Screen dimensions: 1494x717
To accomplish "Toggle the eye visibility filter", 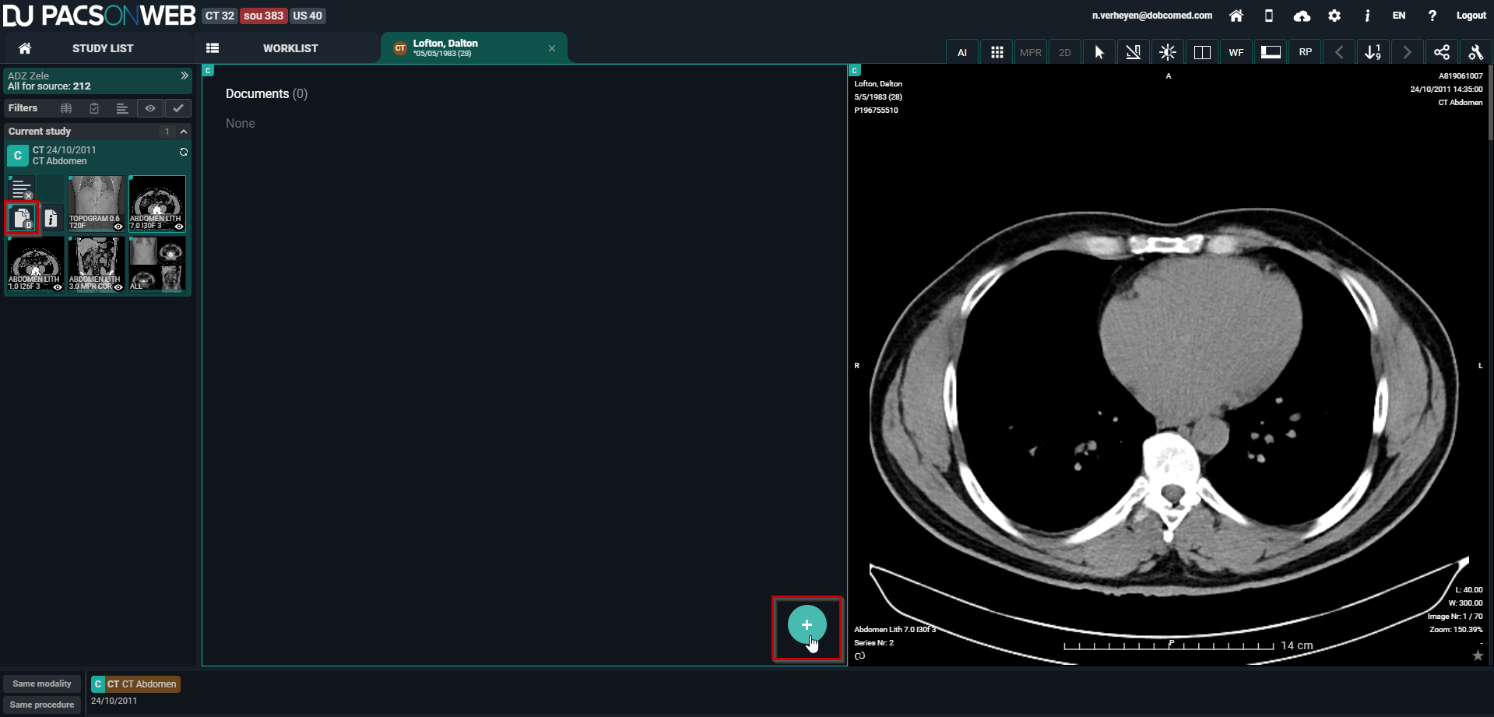I will pos(150,108).
